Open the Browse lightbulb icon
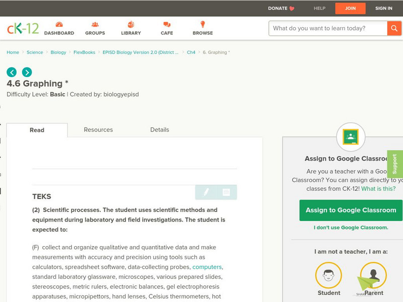Image resolution: width=403 pixels, height=302 pixels. point(203,25)
